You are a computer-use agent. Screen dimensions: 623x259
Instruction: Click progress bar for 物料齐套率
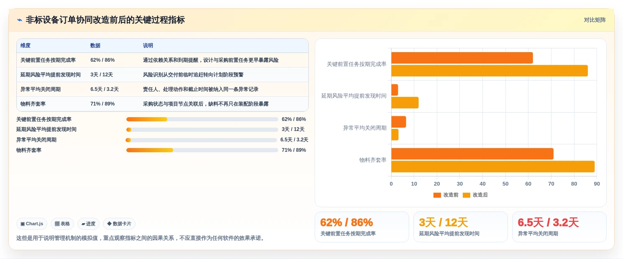pyautogui.click(x=202, y=150)
